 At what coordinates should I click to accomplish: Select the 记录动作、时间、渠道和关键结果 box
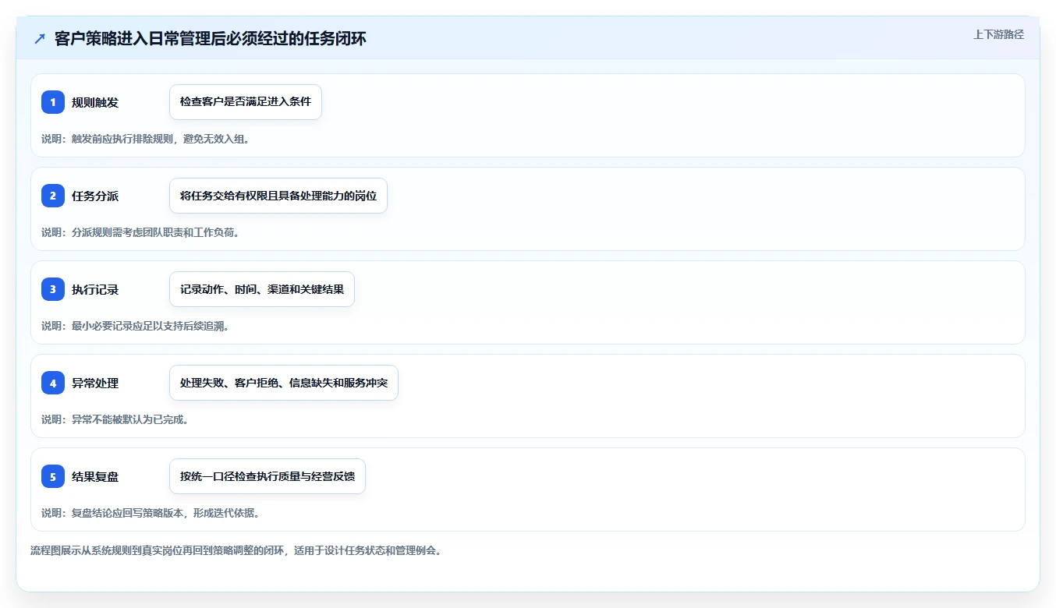[262, 289]
